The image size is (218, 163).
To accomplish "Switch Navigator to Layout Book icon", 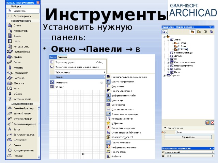I will click(205, 32).
